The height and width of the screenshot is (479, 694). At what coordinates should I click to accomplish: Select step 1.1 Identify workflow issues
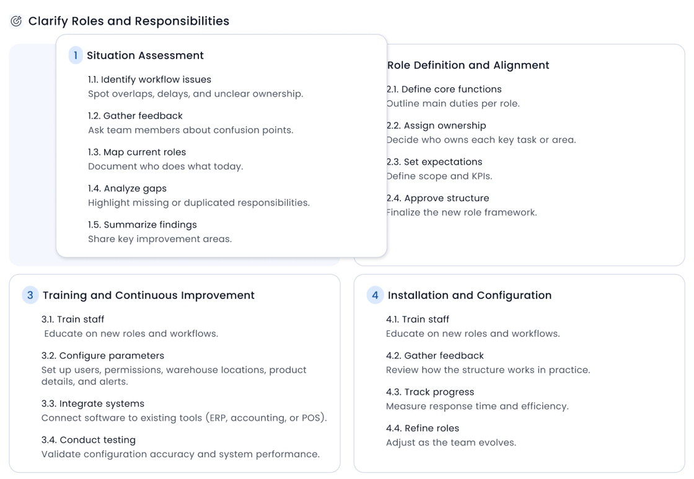point(149,79)
